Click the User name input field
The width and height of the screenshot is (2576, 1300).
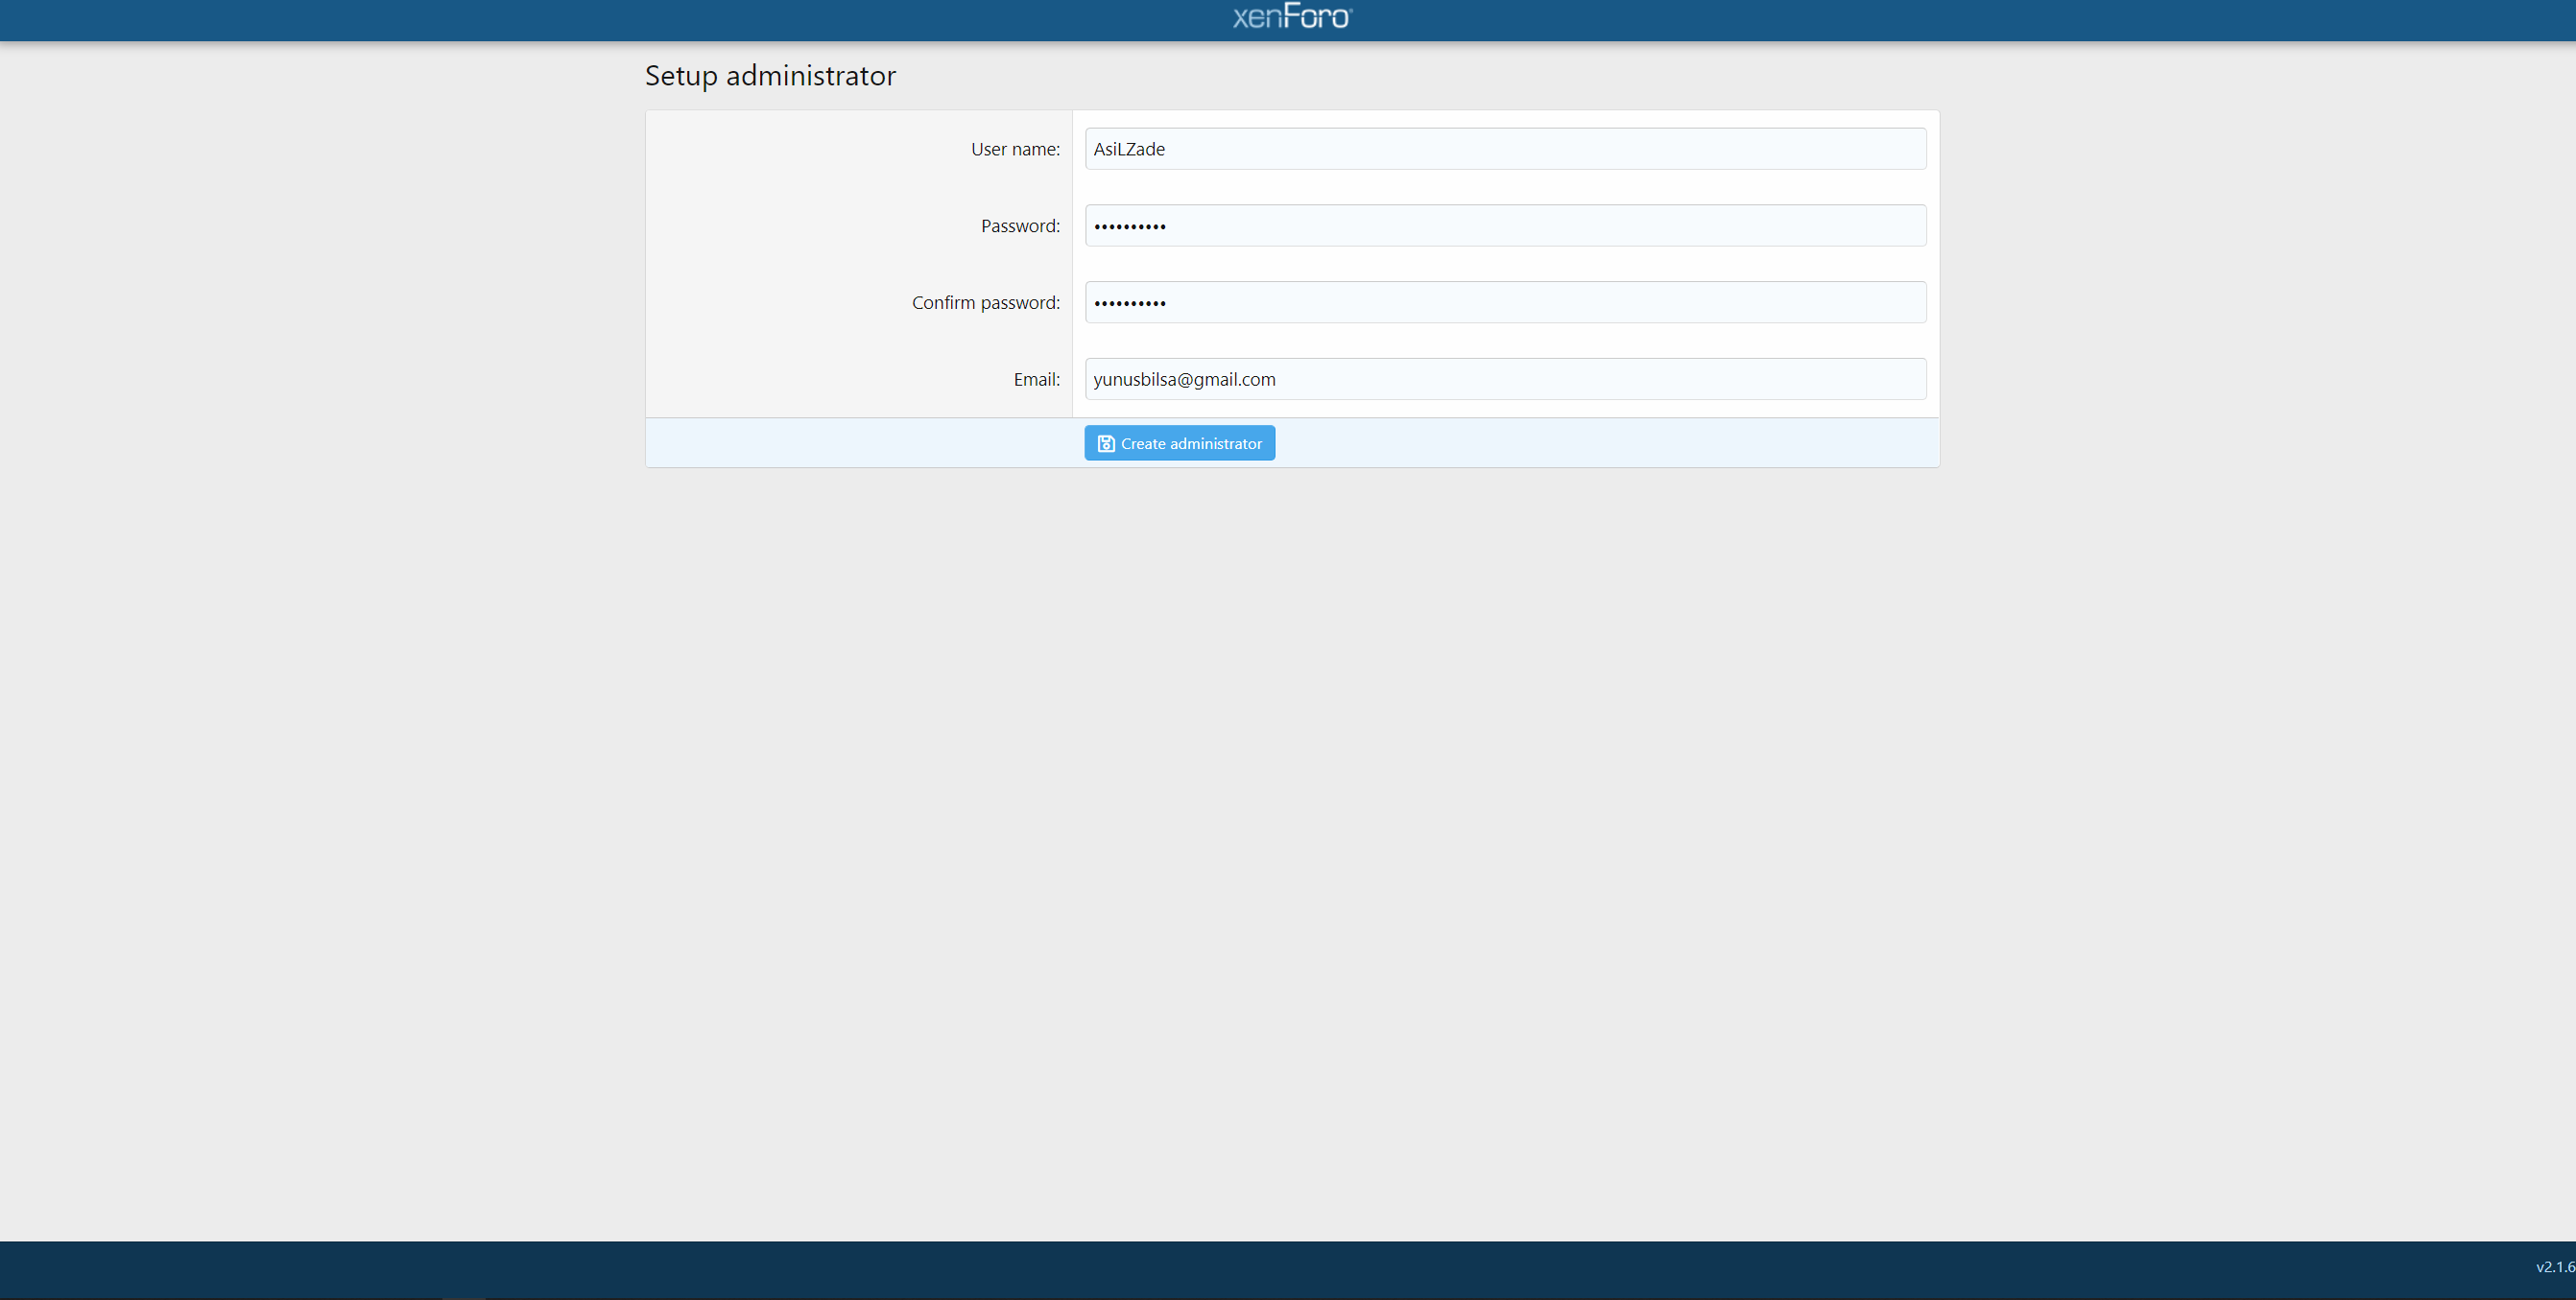click(x=1505, y=149)
